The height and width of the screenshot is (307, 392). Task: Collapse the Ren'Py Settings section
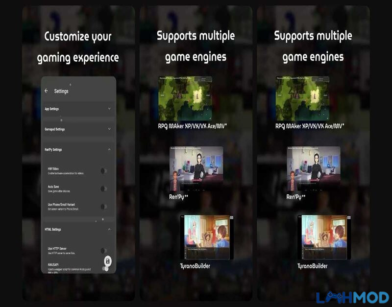pyautogui.click(x=109, y=149)
